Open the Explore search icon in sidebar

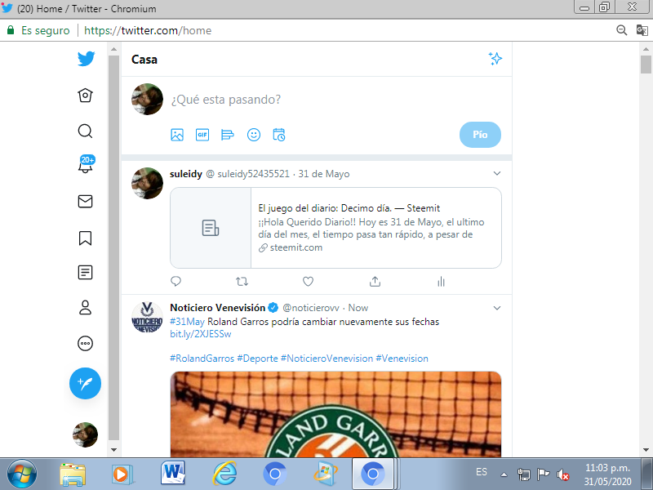pos(86,131)
